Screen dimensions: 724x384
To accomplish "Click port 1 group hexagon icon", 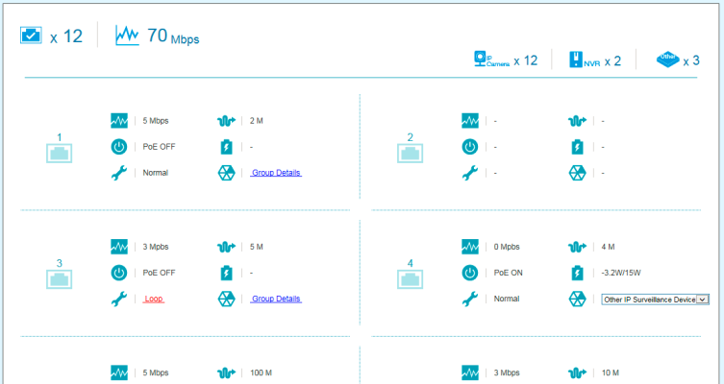I will [226, 173].
